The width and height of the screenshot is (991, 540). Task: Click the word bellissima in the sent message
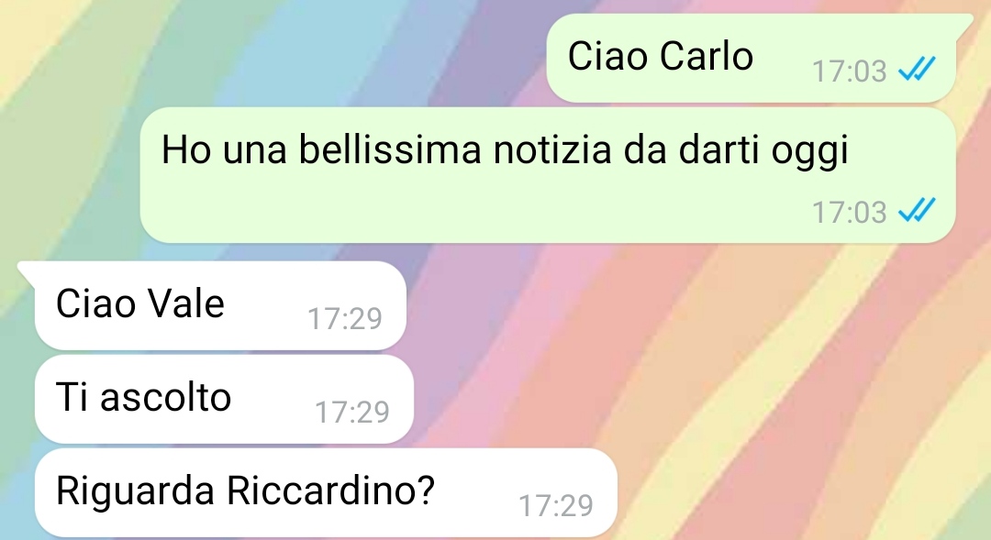click(390, 149)
